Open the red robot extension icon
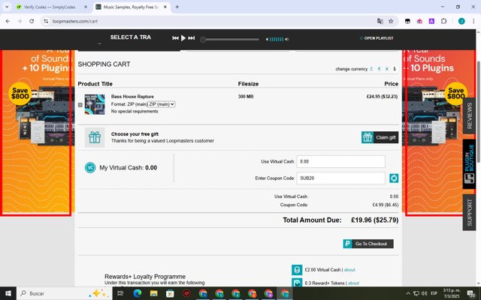481x300 pixels. 419,21
